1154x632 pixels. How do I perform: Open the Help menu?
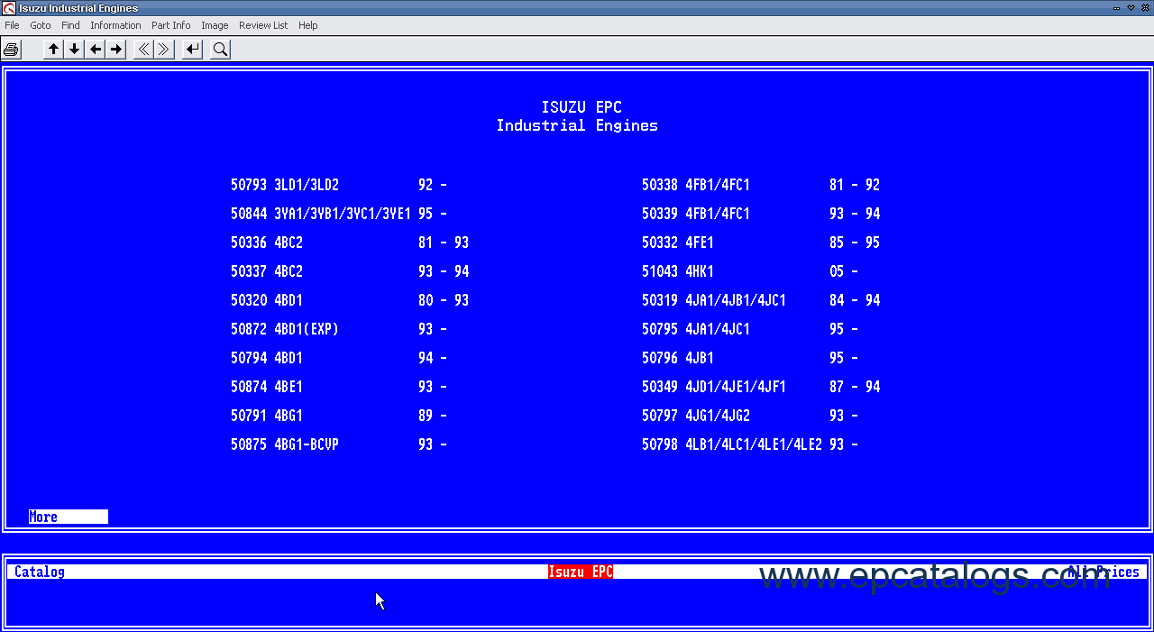pos(308,25)
